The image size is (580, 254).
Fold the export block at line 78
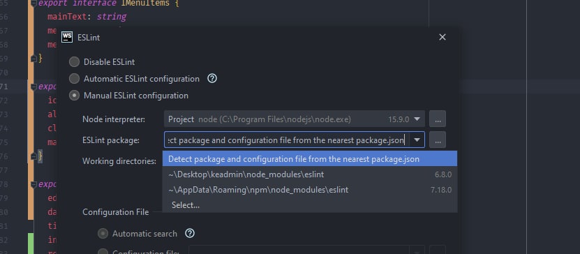(x=34, y=184)
